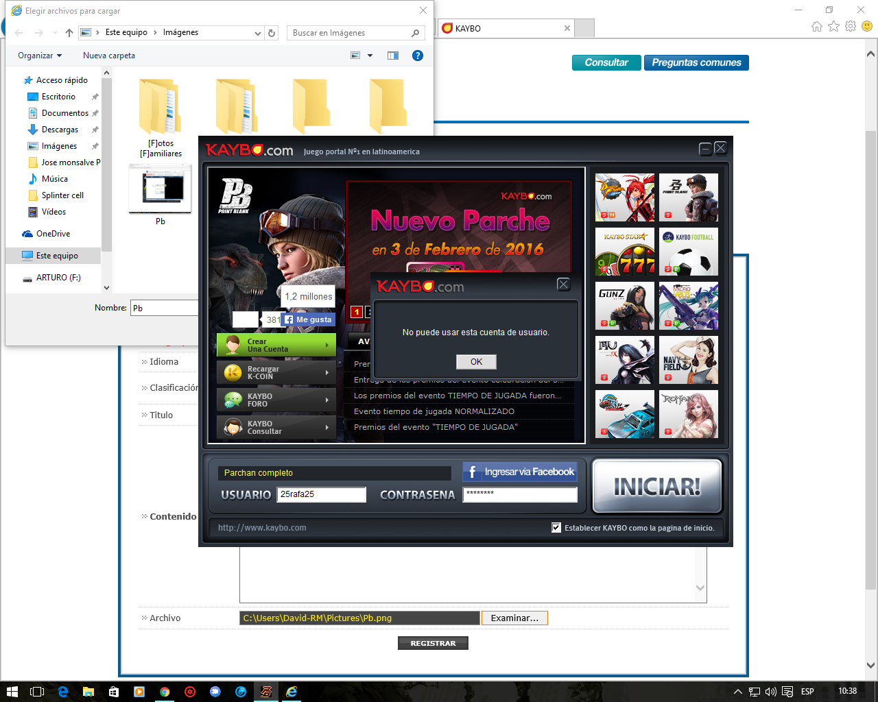Click news item Evento tiempo de jugada NORMALIZADO
878x702 pixels.
click(x=434, y=411)
